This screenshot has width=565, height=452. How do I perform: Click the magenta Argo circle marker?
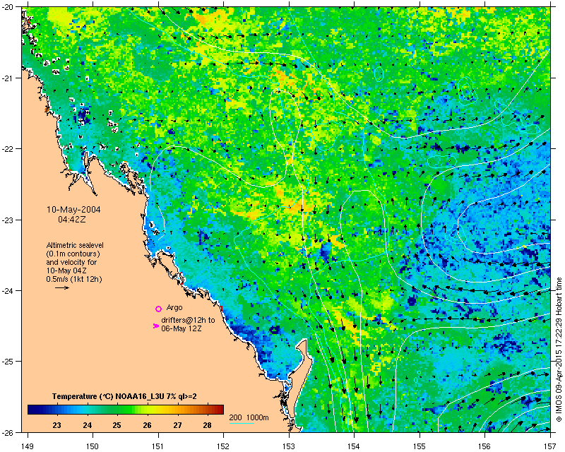pos(158,309)
